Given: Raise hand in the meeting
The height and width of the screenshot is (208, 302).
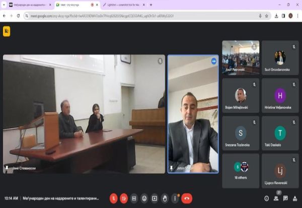Looking at the screenshot, I should click(165, 198).
